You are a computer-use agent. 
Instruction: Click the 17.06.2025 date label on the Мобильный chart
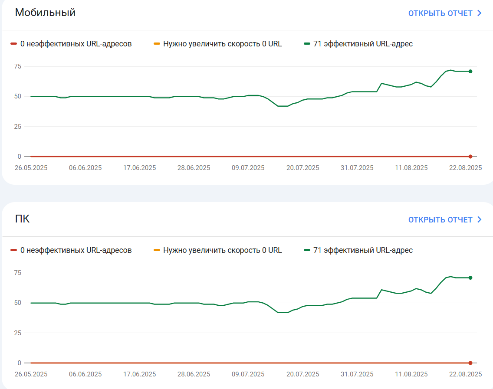pyautogui.click(x=140, y=168)
